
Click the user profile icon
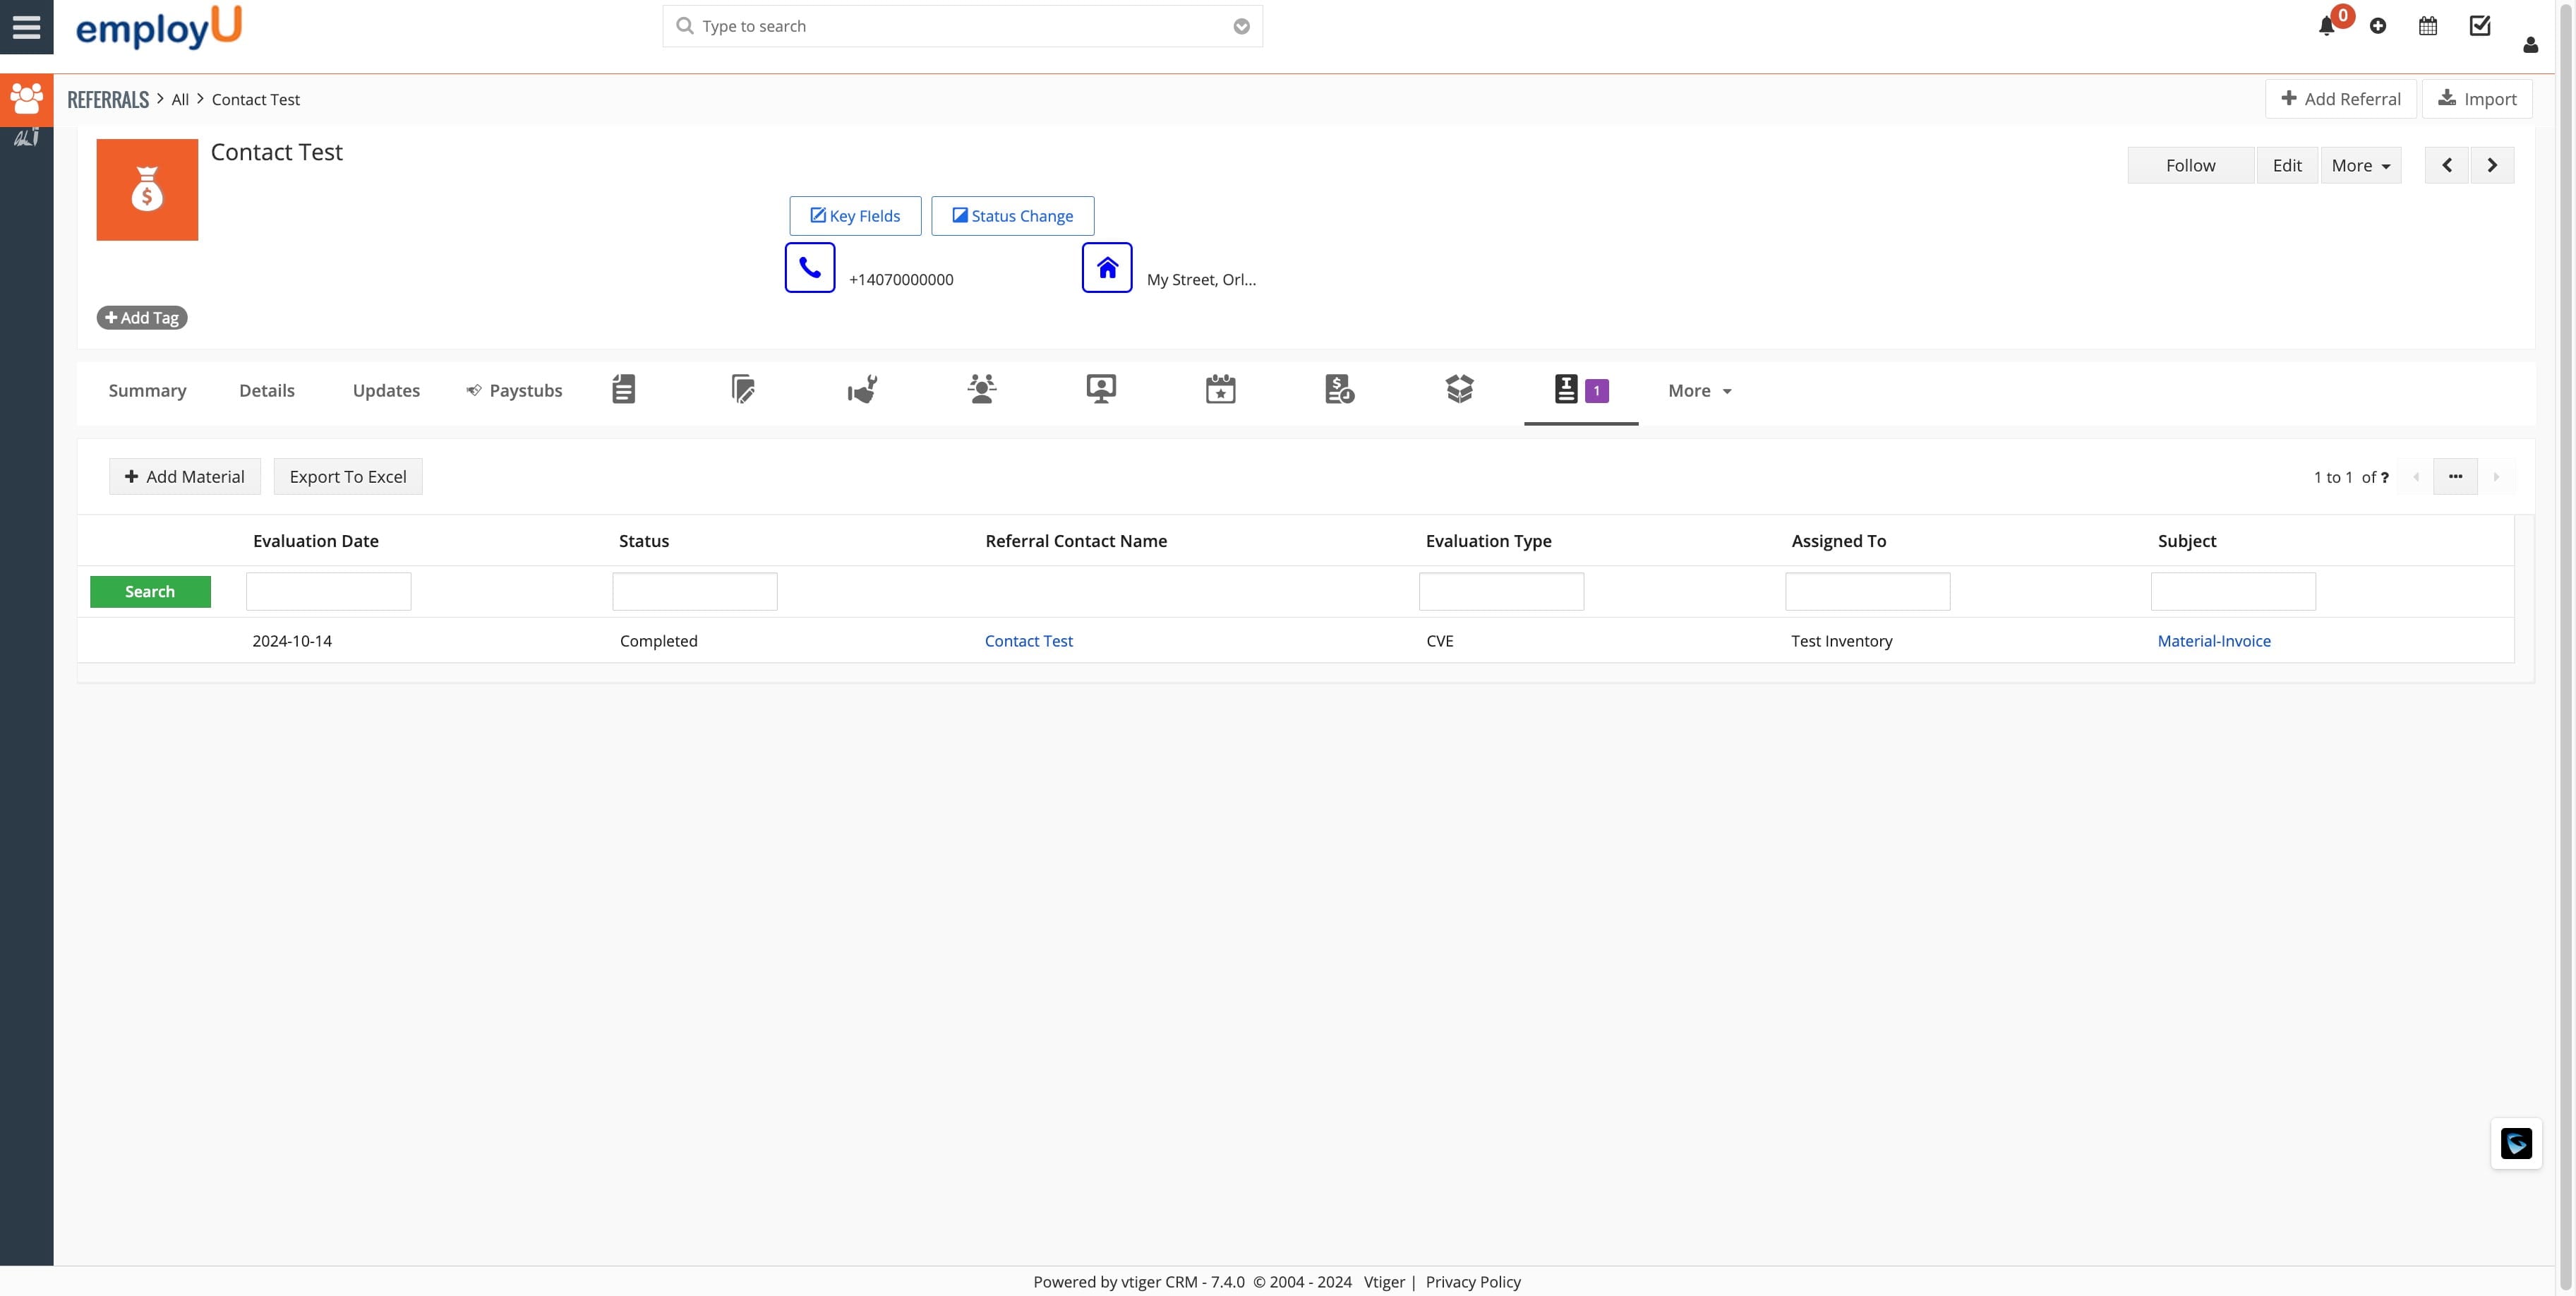2530,44
